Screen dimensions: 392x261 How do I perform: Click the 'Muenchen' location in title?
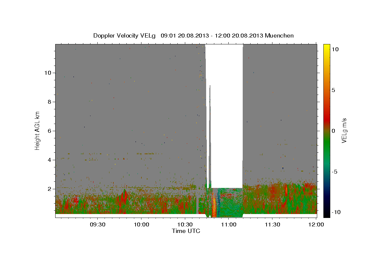[279, 36]
